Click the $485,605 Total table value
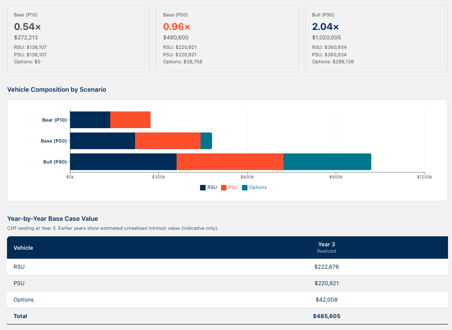 (x=326, y=316)
